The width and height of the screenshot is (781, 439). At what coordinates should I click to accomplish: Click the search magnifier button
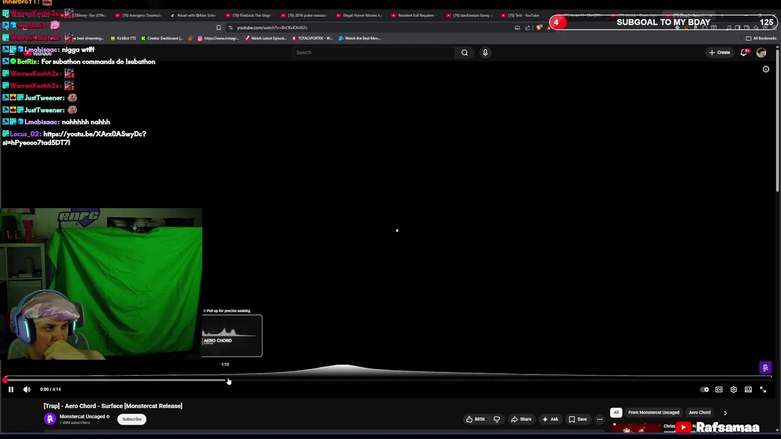coord(464,52)
